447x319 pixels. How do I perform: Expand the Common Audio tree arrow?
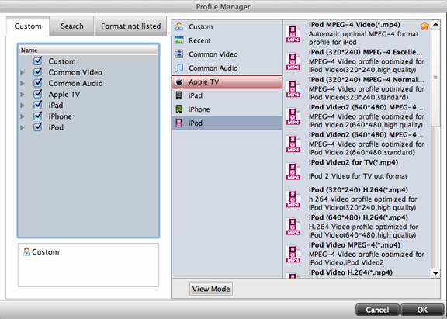coord(23,84)
